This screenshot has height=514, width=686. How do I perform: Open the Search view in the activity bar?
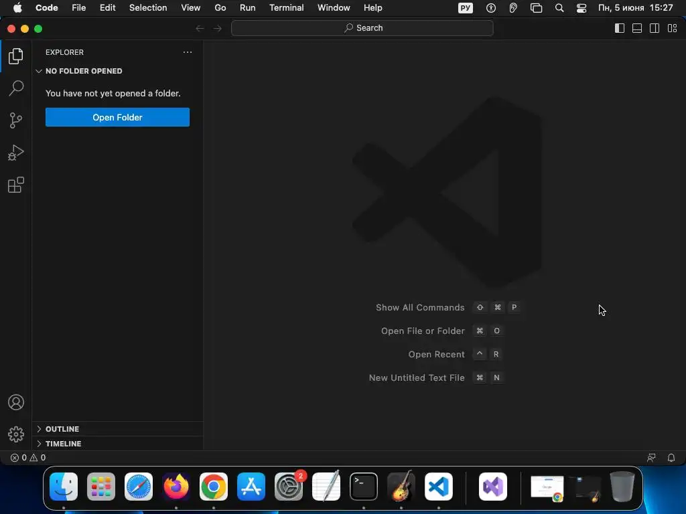[16, 88]
